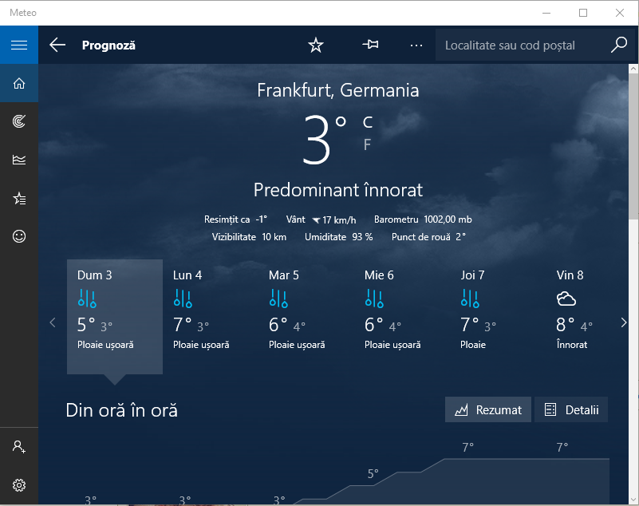This screenshot has height=506, width=639.
Task: Click the rain icon under Joi 7
Action: (x=470, y=298)
